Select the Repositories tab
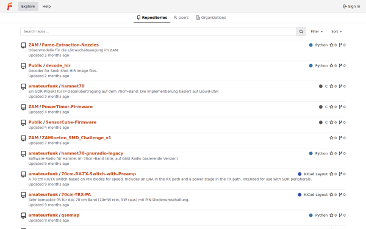The height and width of the screenshot is (229, 366). click(152, 18)
